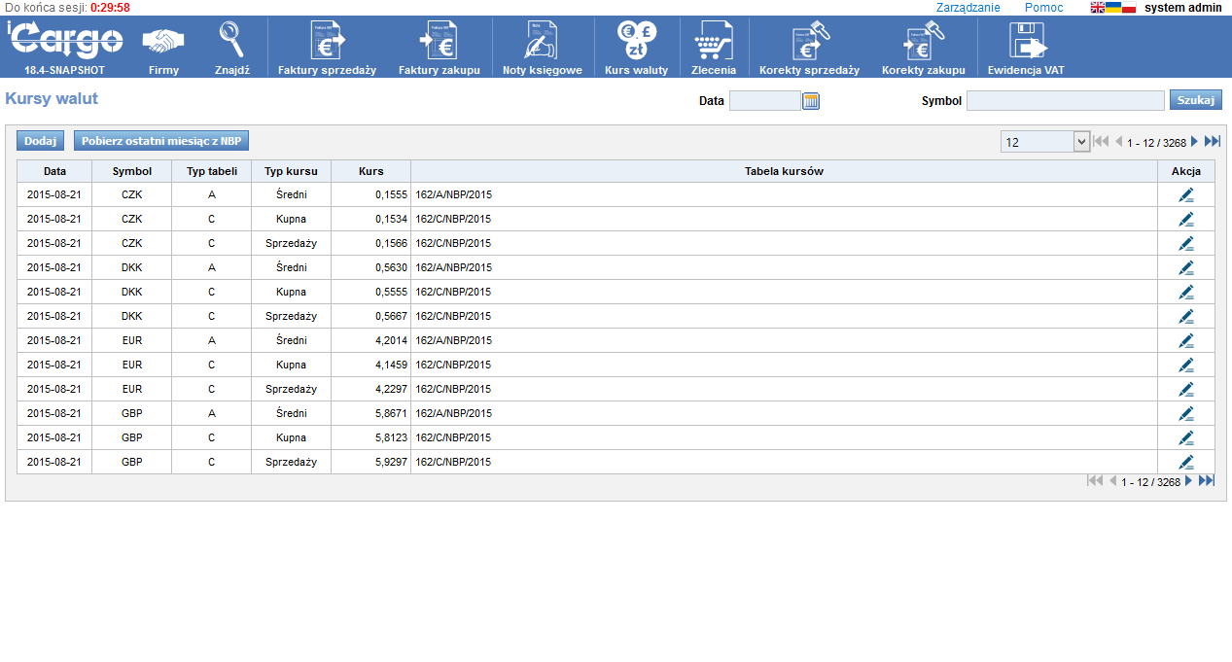
Task: Open Zlecenia shopping cart icon
Action: click(x=713, y=42)
